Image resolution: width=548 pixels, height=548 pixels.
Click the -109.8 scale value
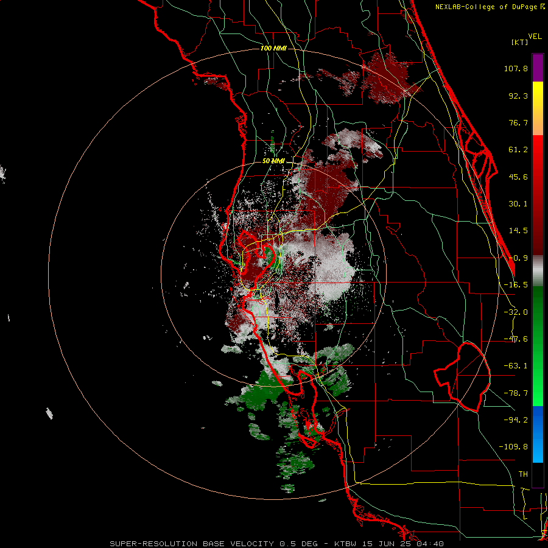[513, 447]
